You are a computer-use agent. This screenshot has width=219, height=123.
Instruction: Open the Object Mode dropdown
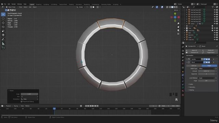(x=12, y=7)
